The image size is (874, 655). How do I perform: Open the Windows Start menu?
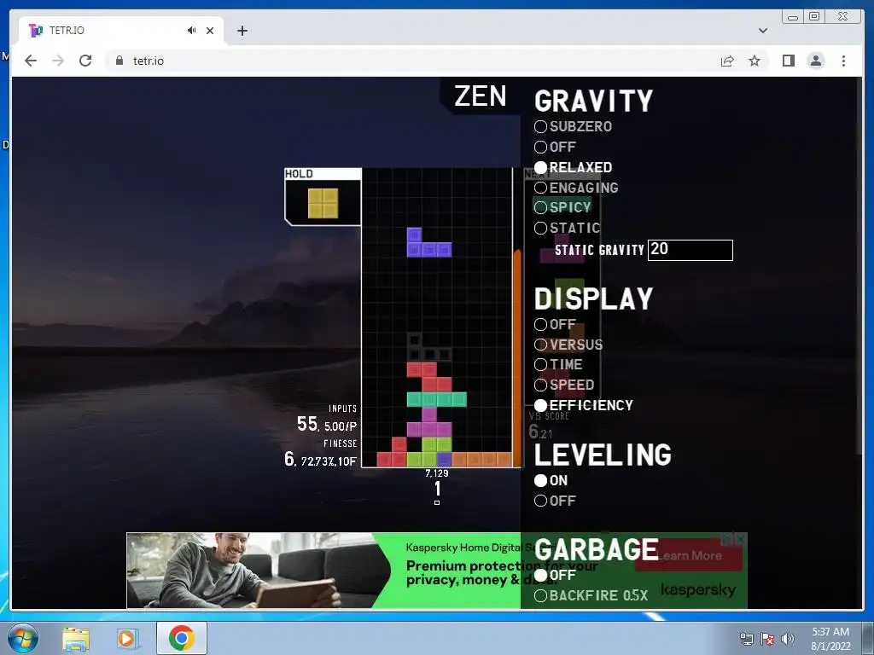[x=23, y=638]
